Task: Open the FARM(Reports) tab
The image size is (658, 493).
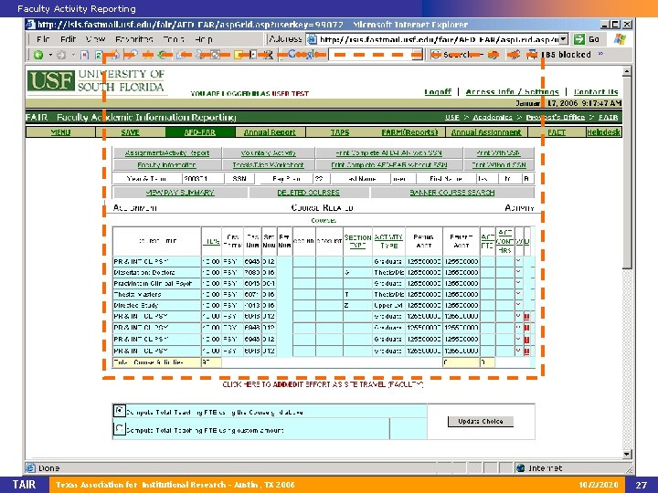Action: click(409, 132)
